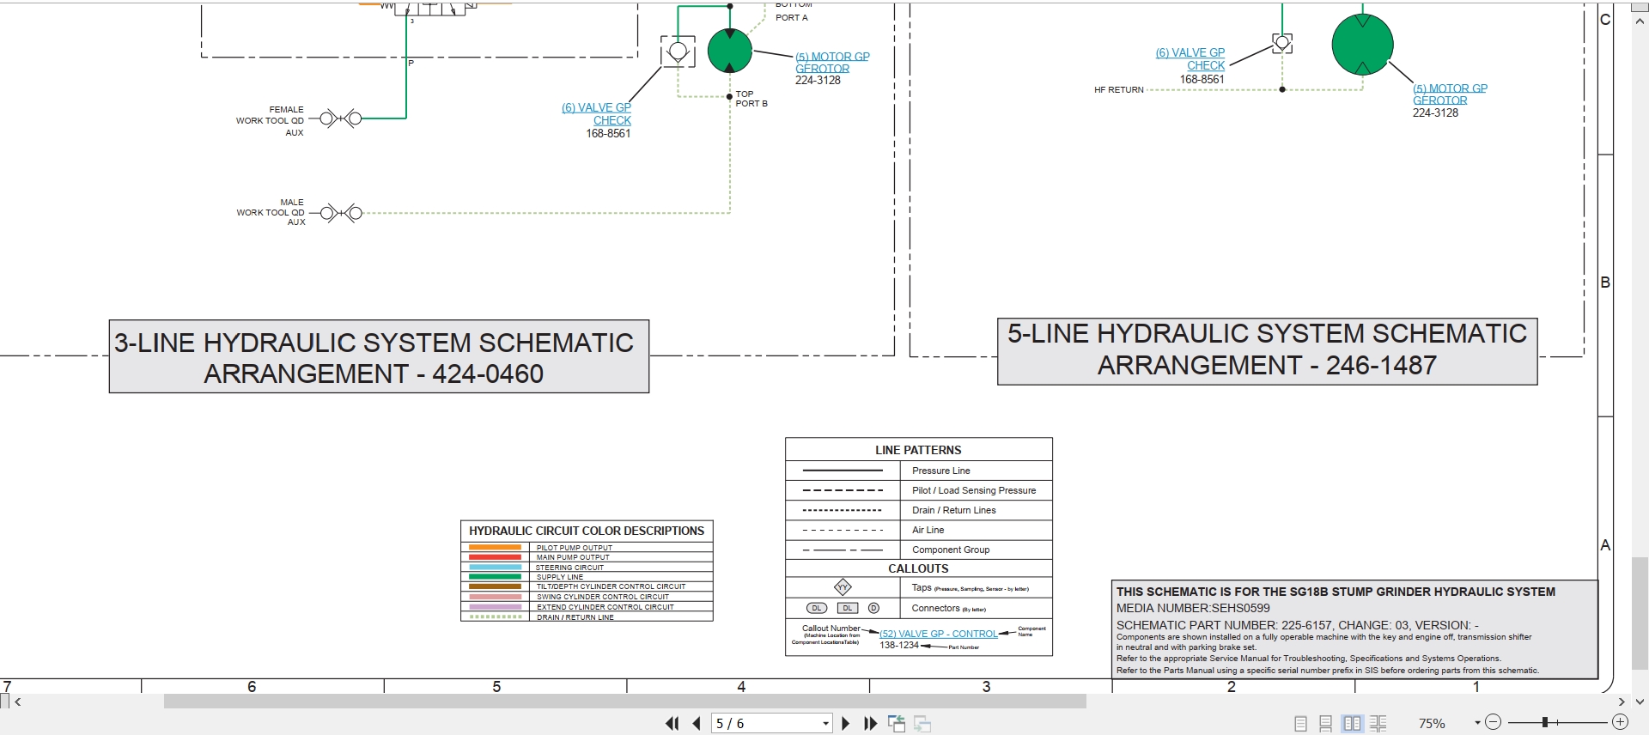Switch to facing pages view
This screenshot has width=1649, height=735.
pos(1352,724)
